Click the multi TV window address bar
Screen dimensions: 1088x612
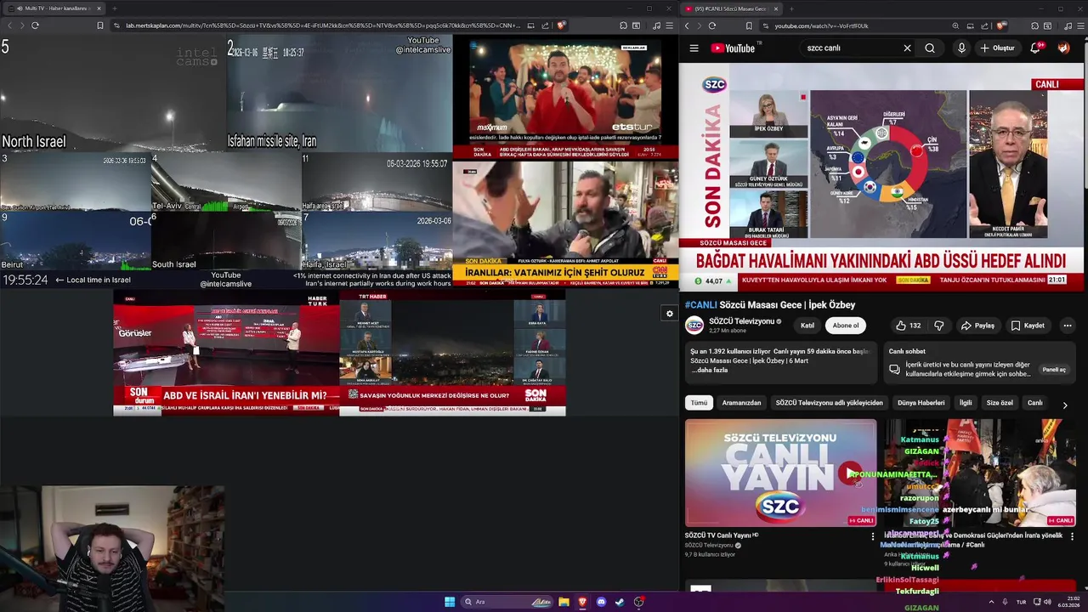[x=323, y=25]
